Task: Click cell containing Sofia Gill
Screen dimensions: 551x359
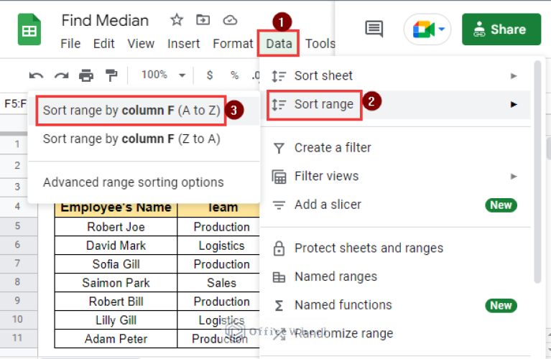Action: point(116,264)
